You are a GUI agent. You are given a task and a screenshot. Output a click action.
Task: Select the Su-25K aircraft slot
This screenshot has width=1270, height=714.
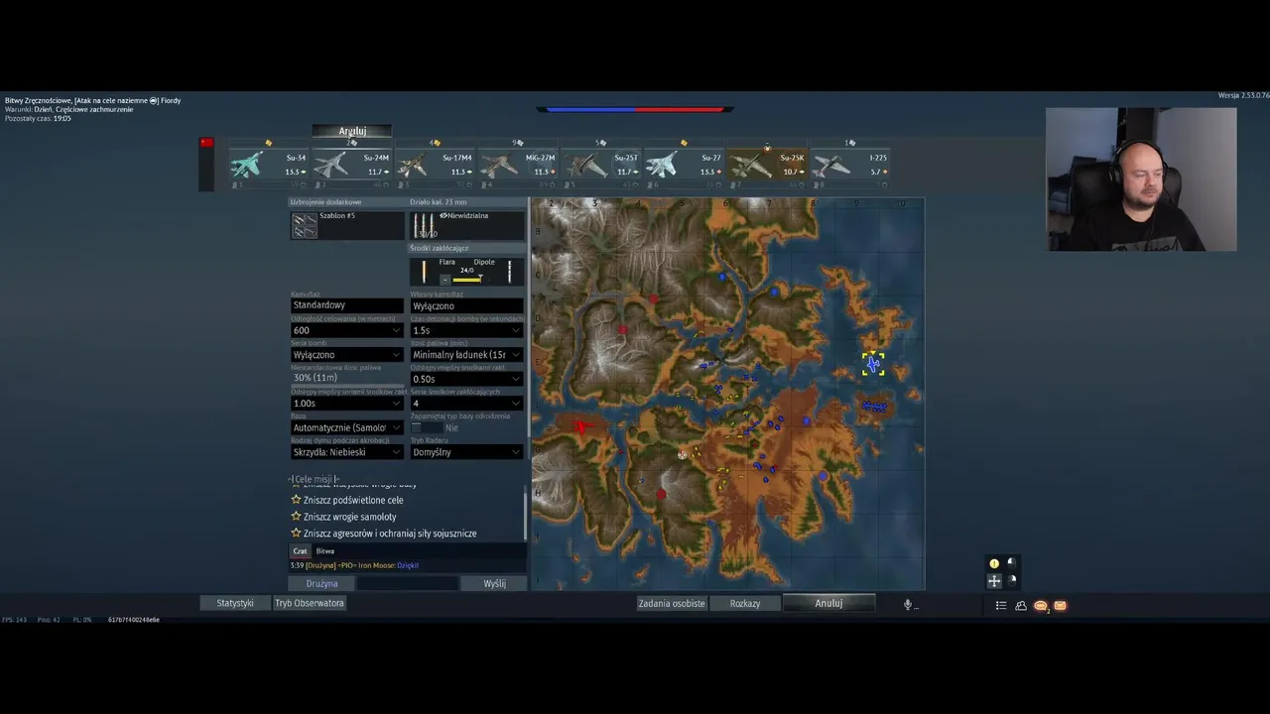pyautogui.click(x=766, y=165)
